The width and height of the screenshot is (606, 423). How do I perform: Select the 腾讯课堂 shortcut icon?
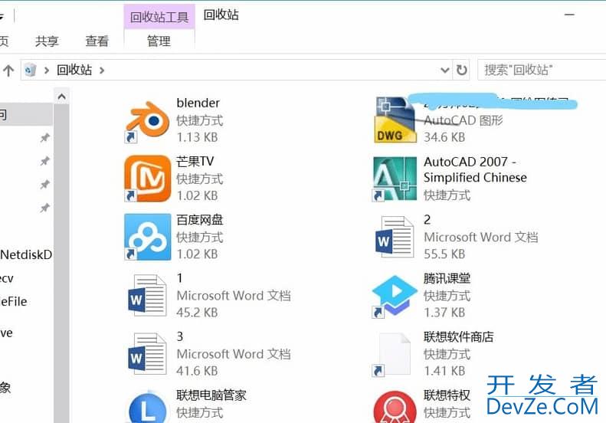point(395,296)
